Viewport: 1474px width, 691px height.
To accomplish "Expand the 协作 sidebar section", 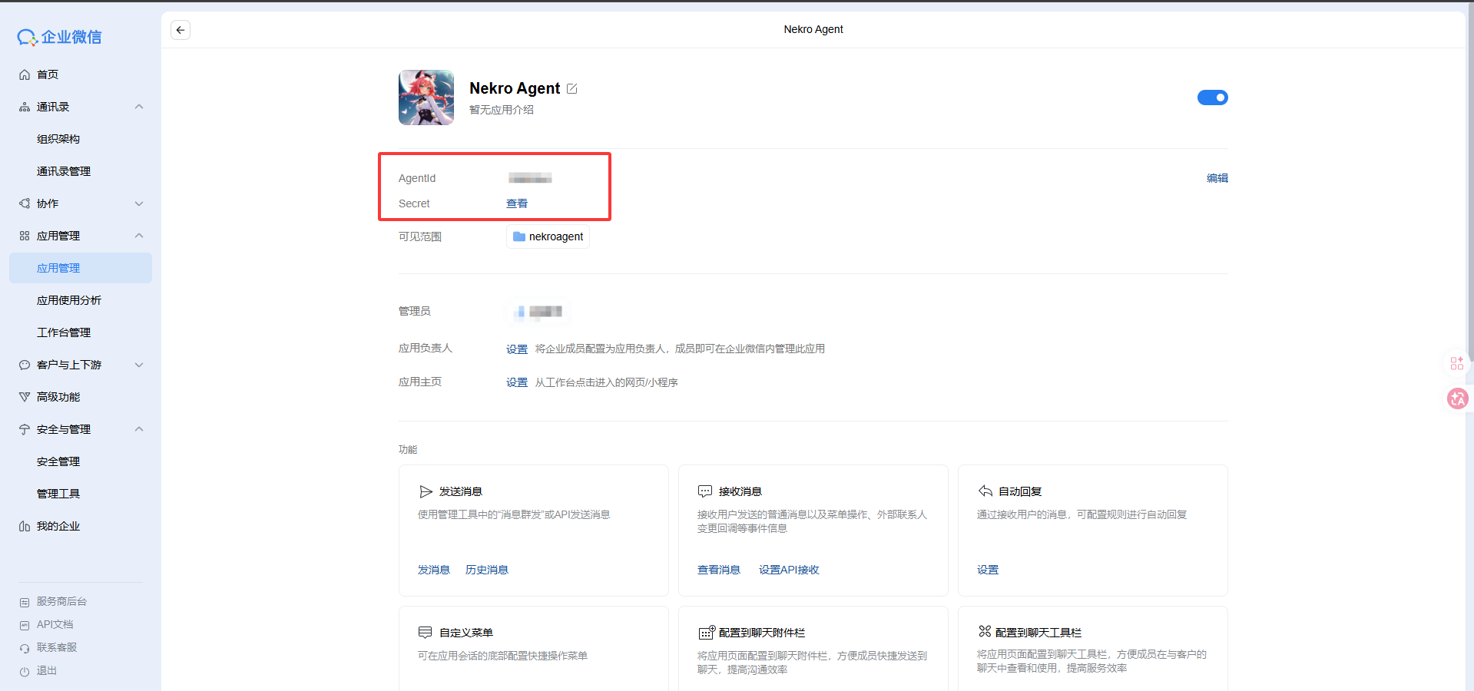I will click(139, 203).
